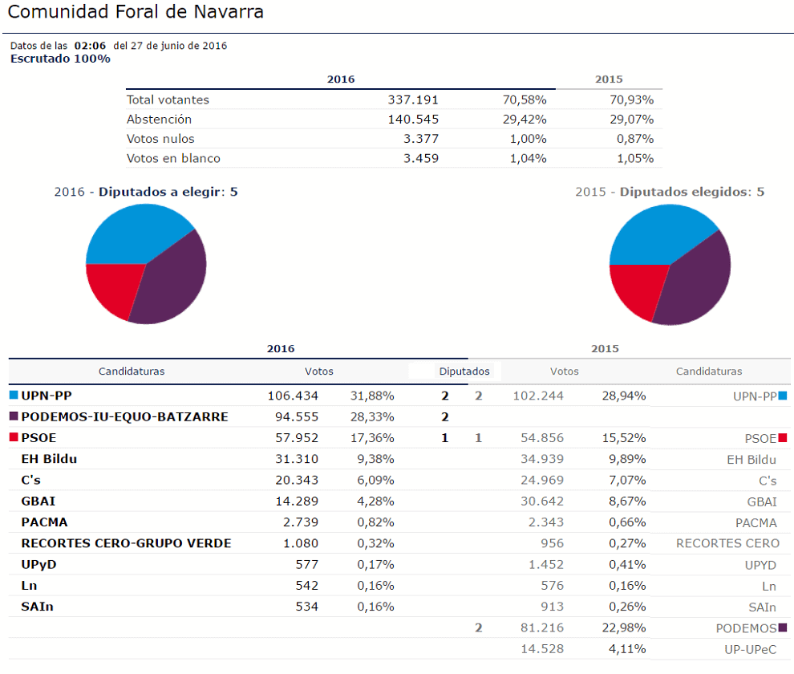This screenshot has height=674, width=794.
Task: Click the 2016 deputies pie chart
Action: (146, 264)
